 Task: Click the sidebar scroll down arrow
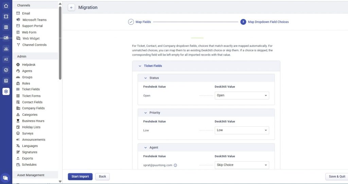(x=60, y=182)
